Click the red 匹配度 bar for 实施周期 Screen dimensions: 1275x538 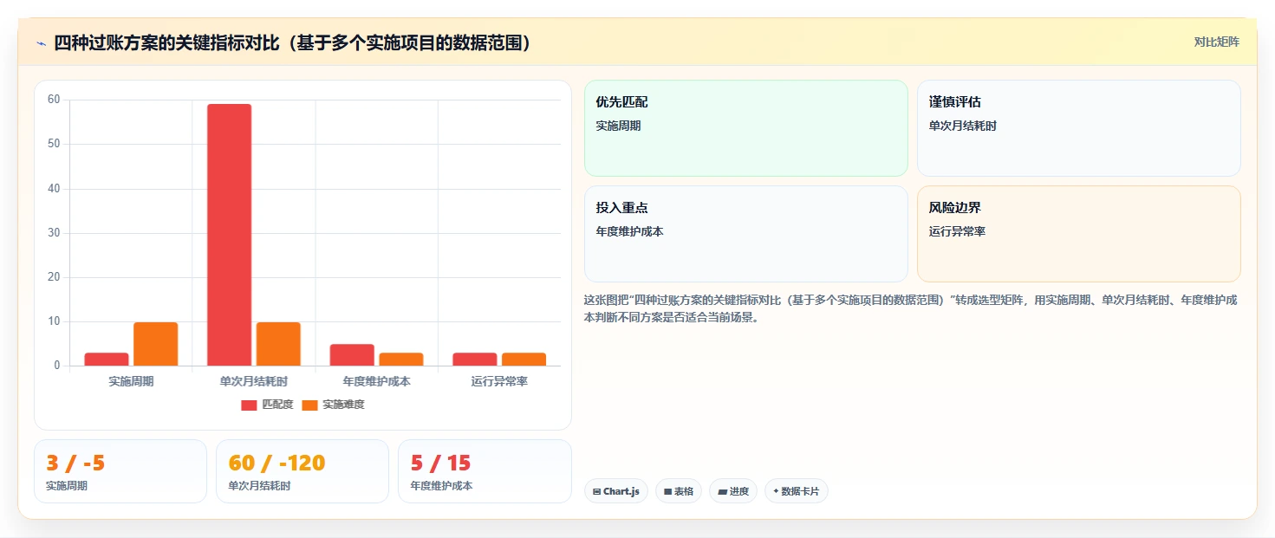(x=107, y=359)
